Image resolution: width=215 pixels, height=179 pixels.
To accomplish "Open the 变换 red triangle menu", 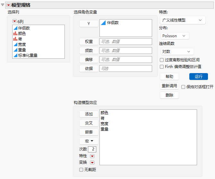I will point(92,163).
